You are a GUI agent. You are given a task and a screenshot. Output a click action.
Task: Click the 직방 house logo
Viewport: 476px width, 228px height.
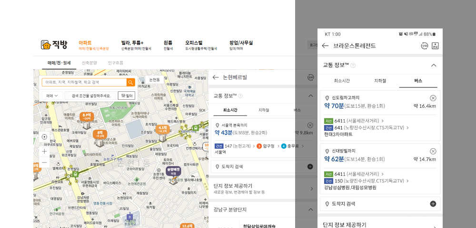pyautogui.click(x=54, y=45)
